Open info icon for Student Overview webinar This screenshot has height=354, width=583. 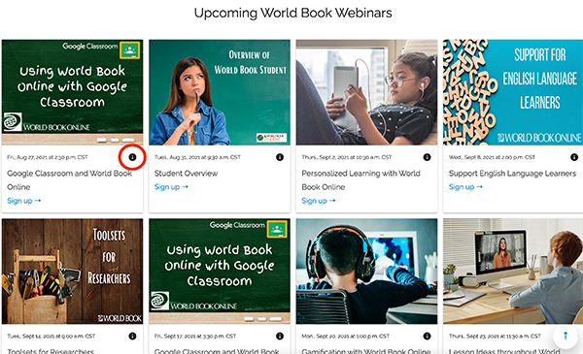(x=280, y=157)
